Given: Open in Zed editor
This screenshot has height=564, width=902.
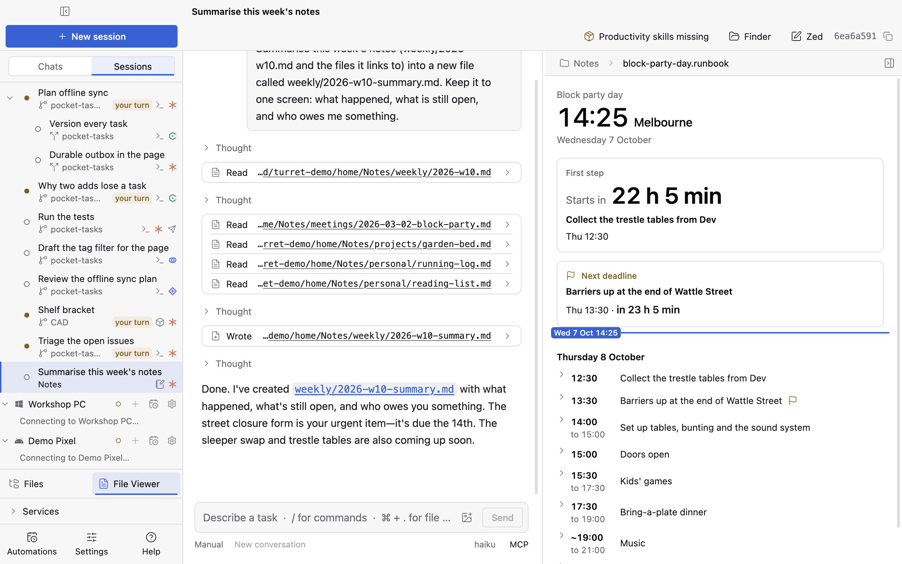Looking at the screenshot, I should [807, 36].
